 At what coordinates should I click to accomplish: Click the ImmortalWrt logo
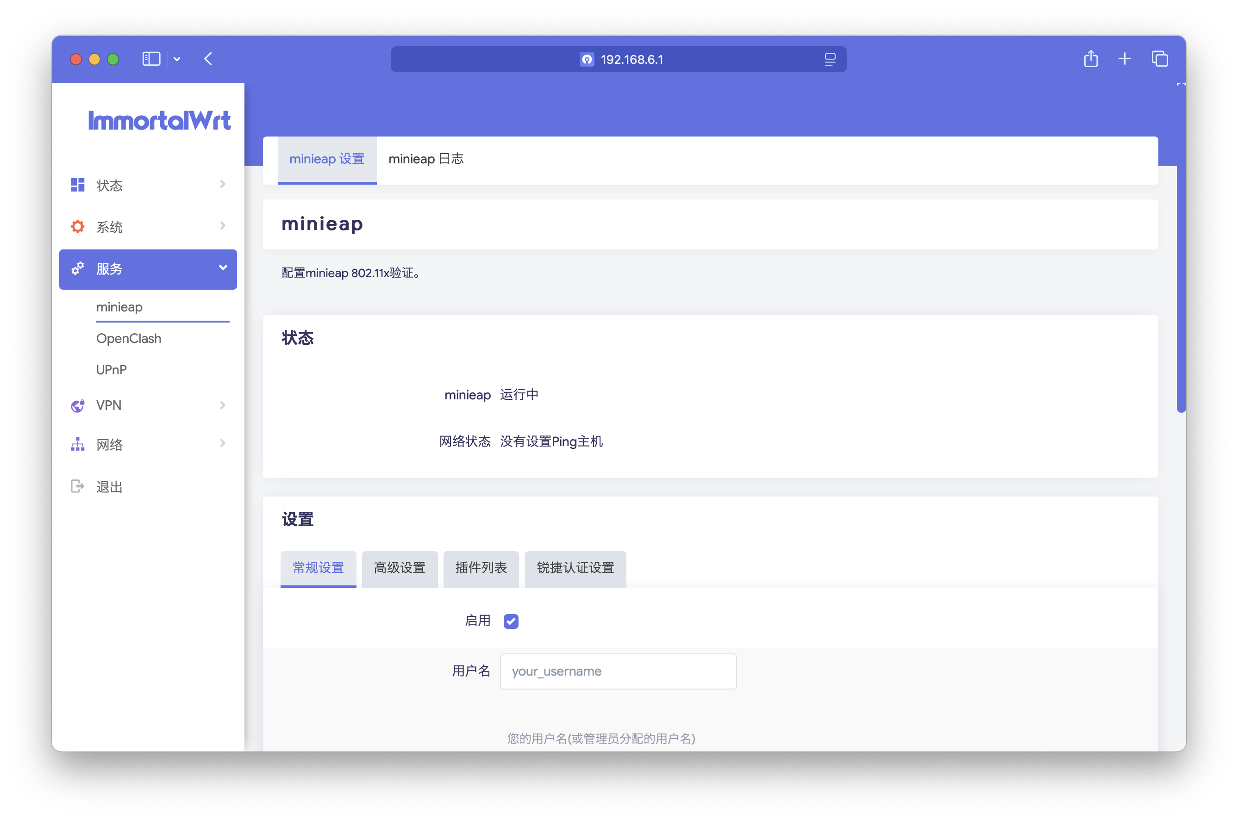point(159,121)
